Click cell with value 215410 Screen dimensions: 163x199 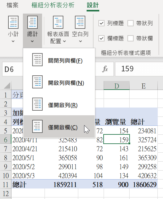tap(61, 148)
